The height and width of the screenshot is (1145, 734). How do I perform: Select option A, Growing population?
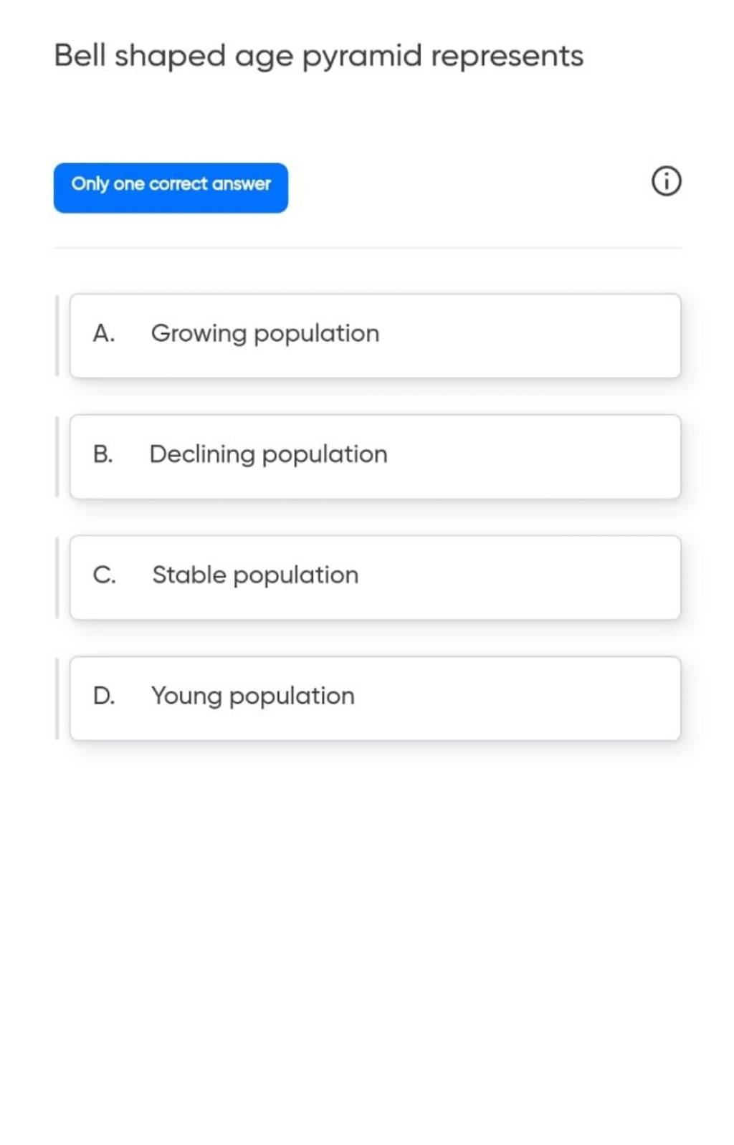tap(265, 334)
